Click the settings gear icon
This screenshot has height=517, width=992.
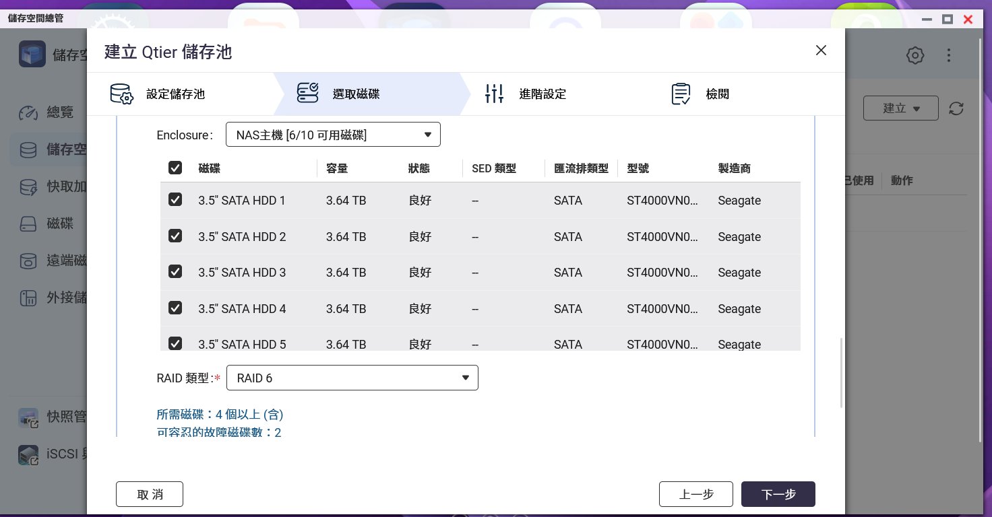point(915,55)
